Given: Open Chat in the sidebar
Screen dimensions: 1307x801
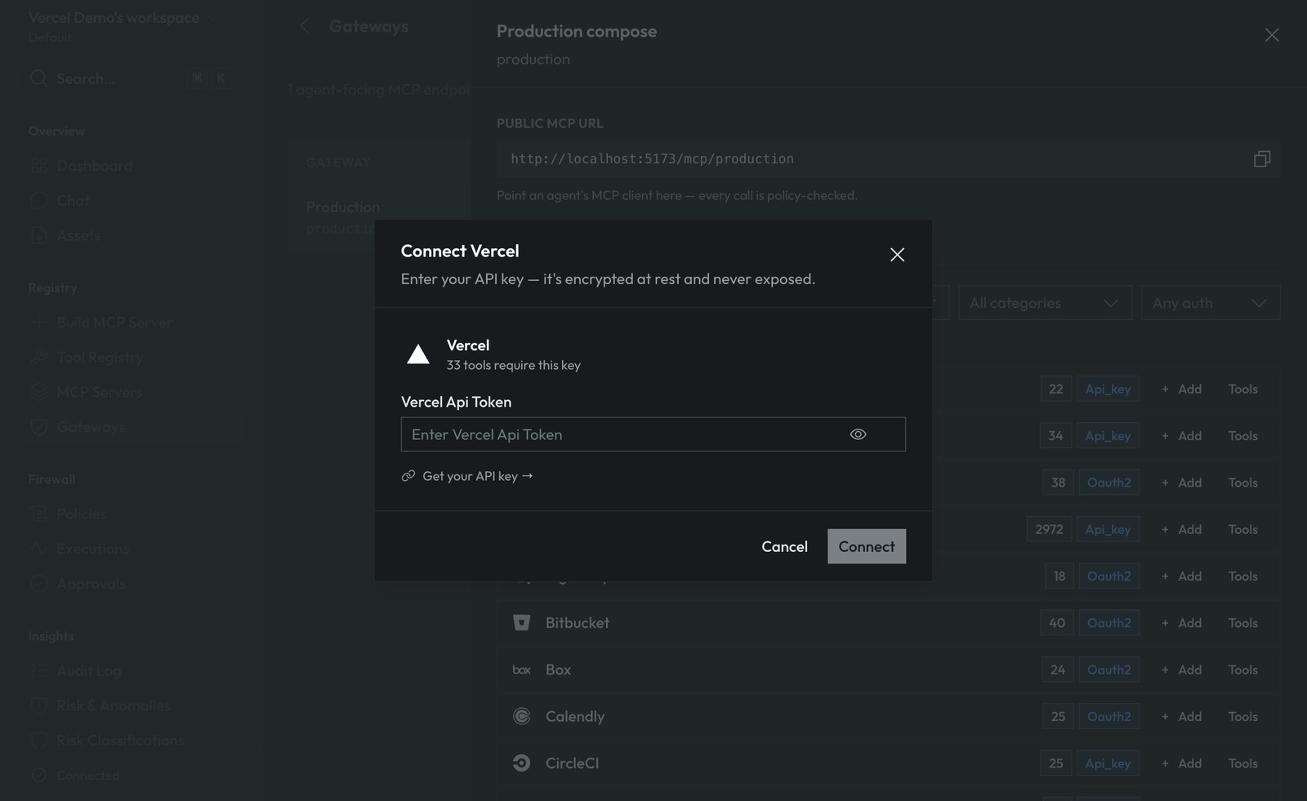Looking at the screenshot, I should (73, 201).
